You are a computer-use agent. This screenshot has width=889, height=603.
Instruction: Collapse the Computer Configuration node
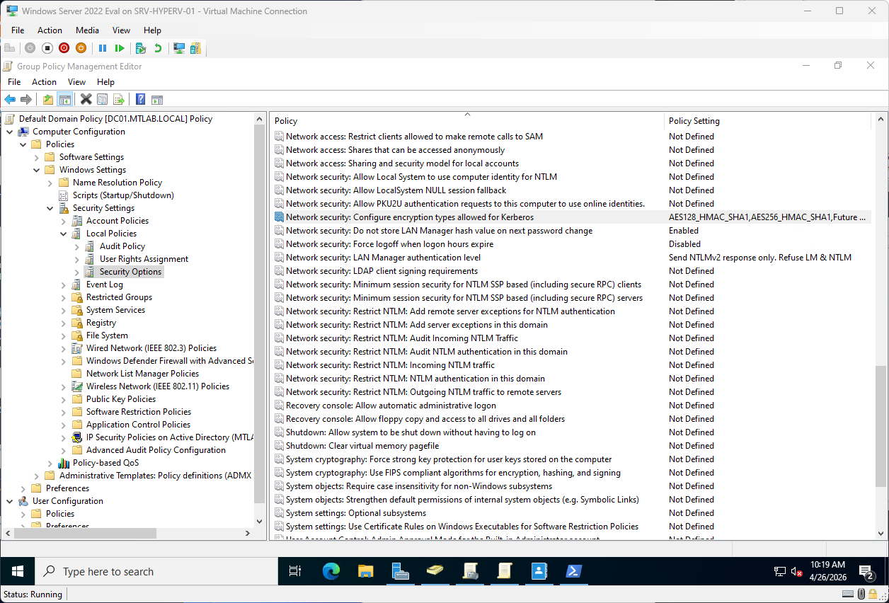[x=10, y=132]
